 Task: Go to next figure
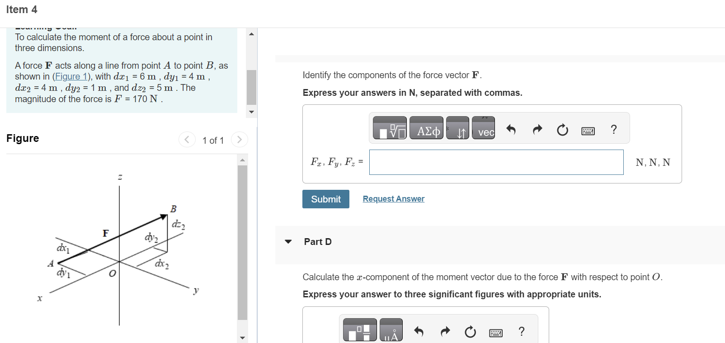coord(240,139)
